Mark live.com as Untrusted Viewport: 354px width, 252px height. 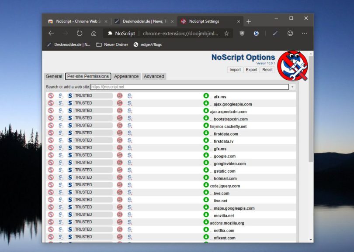[x=120, y=192]
